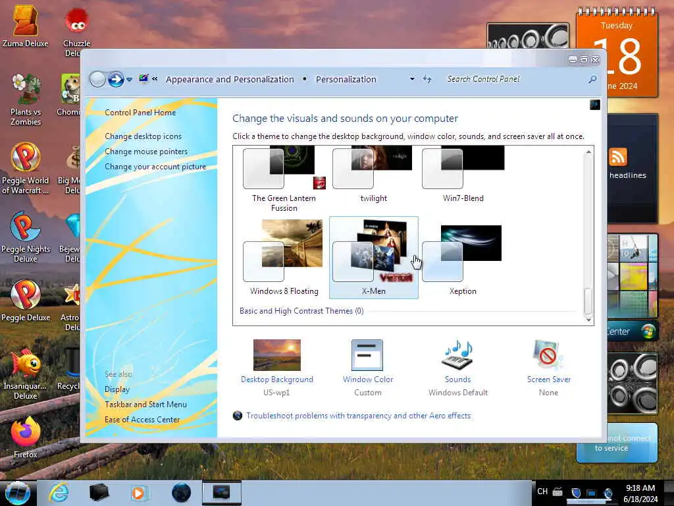
Task: Go forward with the blue arrow button
Action: [x=116, y=79]
